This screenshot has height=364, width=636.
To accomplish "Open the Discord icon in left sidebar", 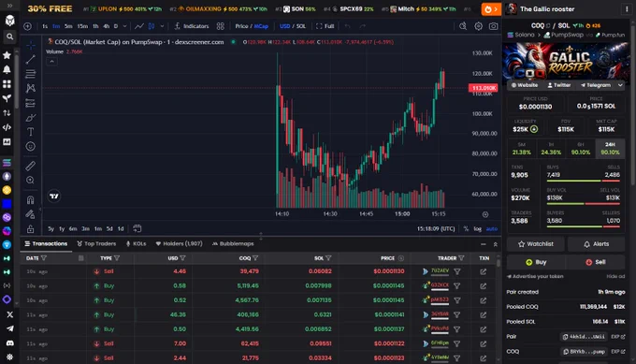I will click(9, 342).
